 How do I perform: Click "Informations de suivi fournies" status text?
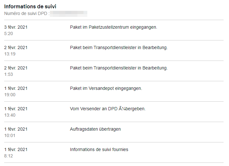point(99,149)
